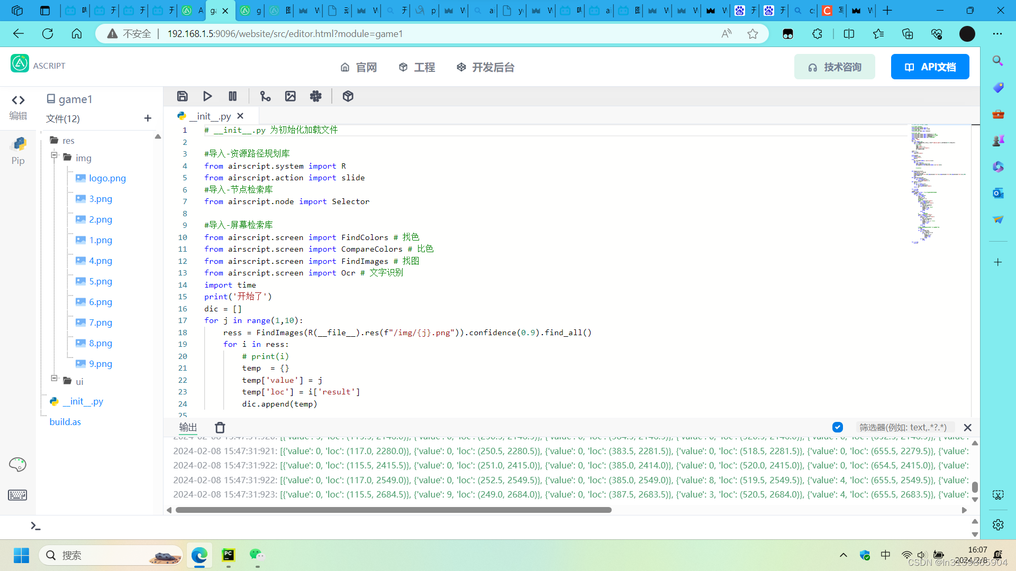Save the current script file
Image resolution: width=1016 pixels, height=571 pixels.
tap(183, 96)
